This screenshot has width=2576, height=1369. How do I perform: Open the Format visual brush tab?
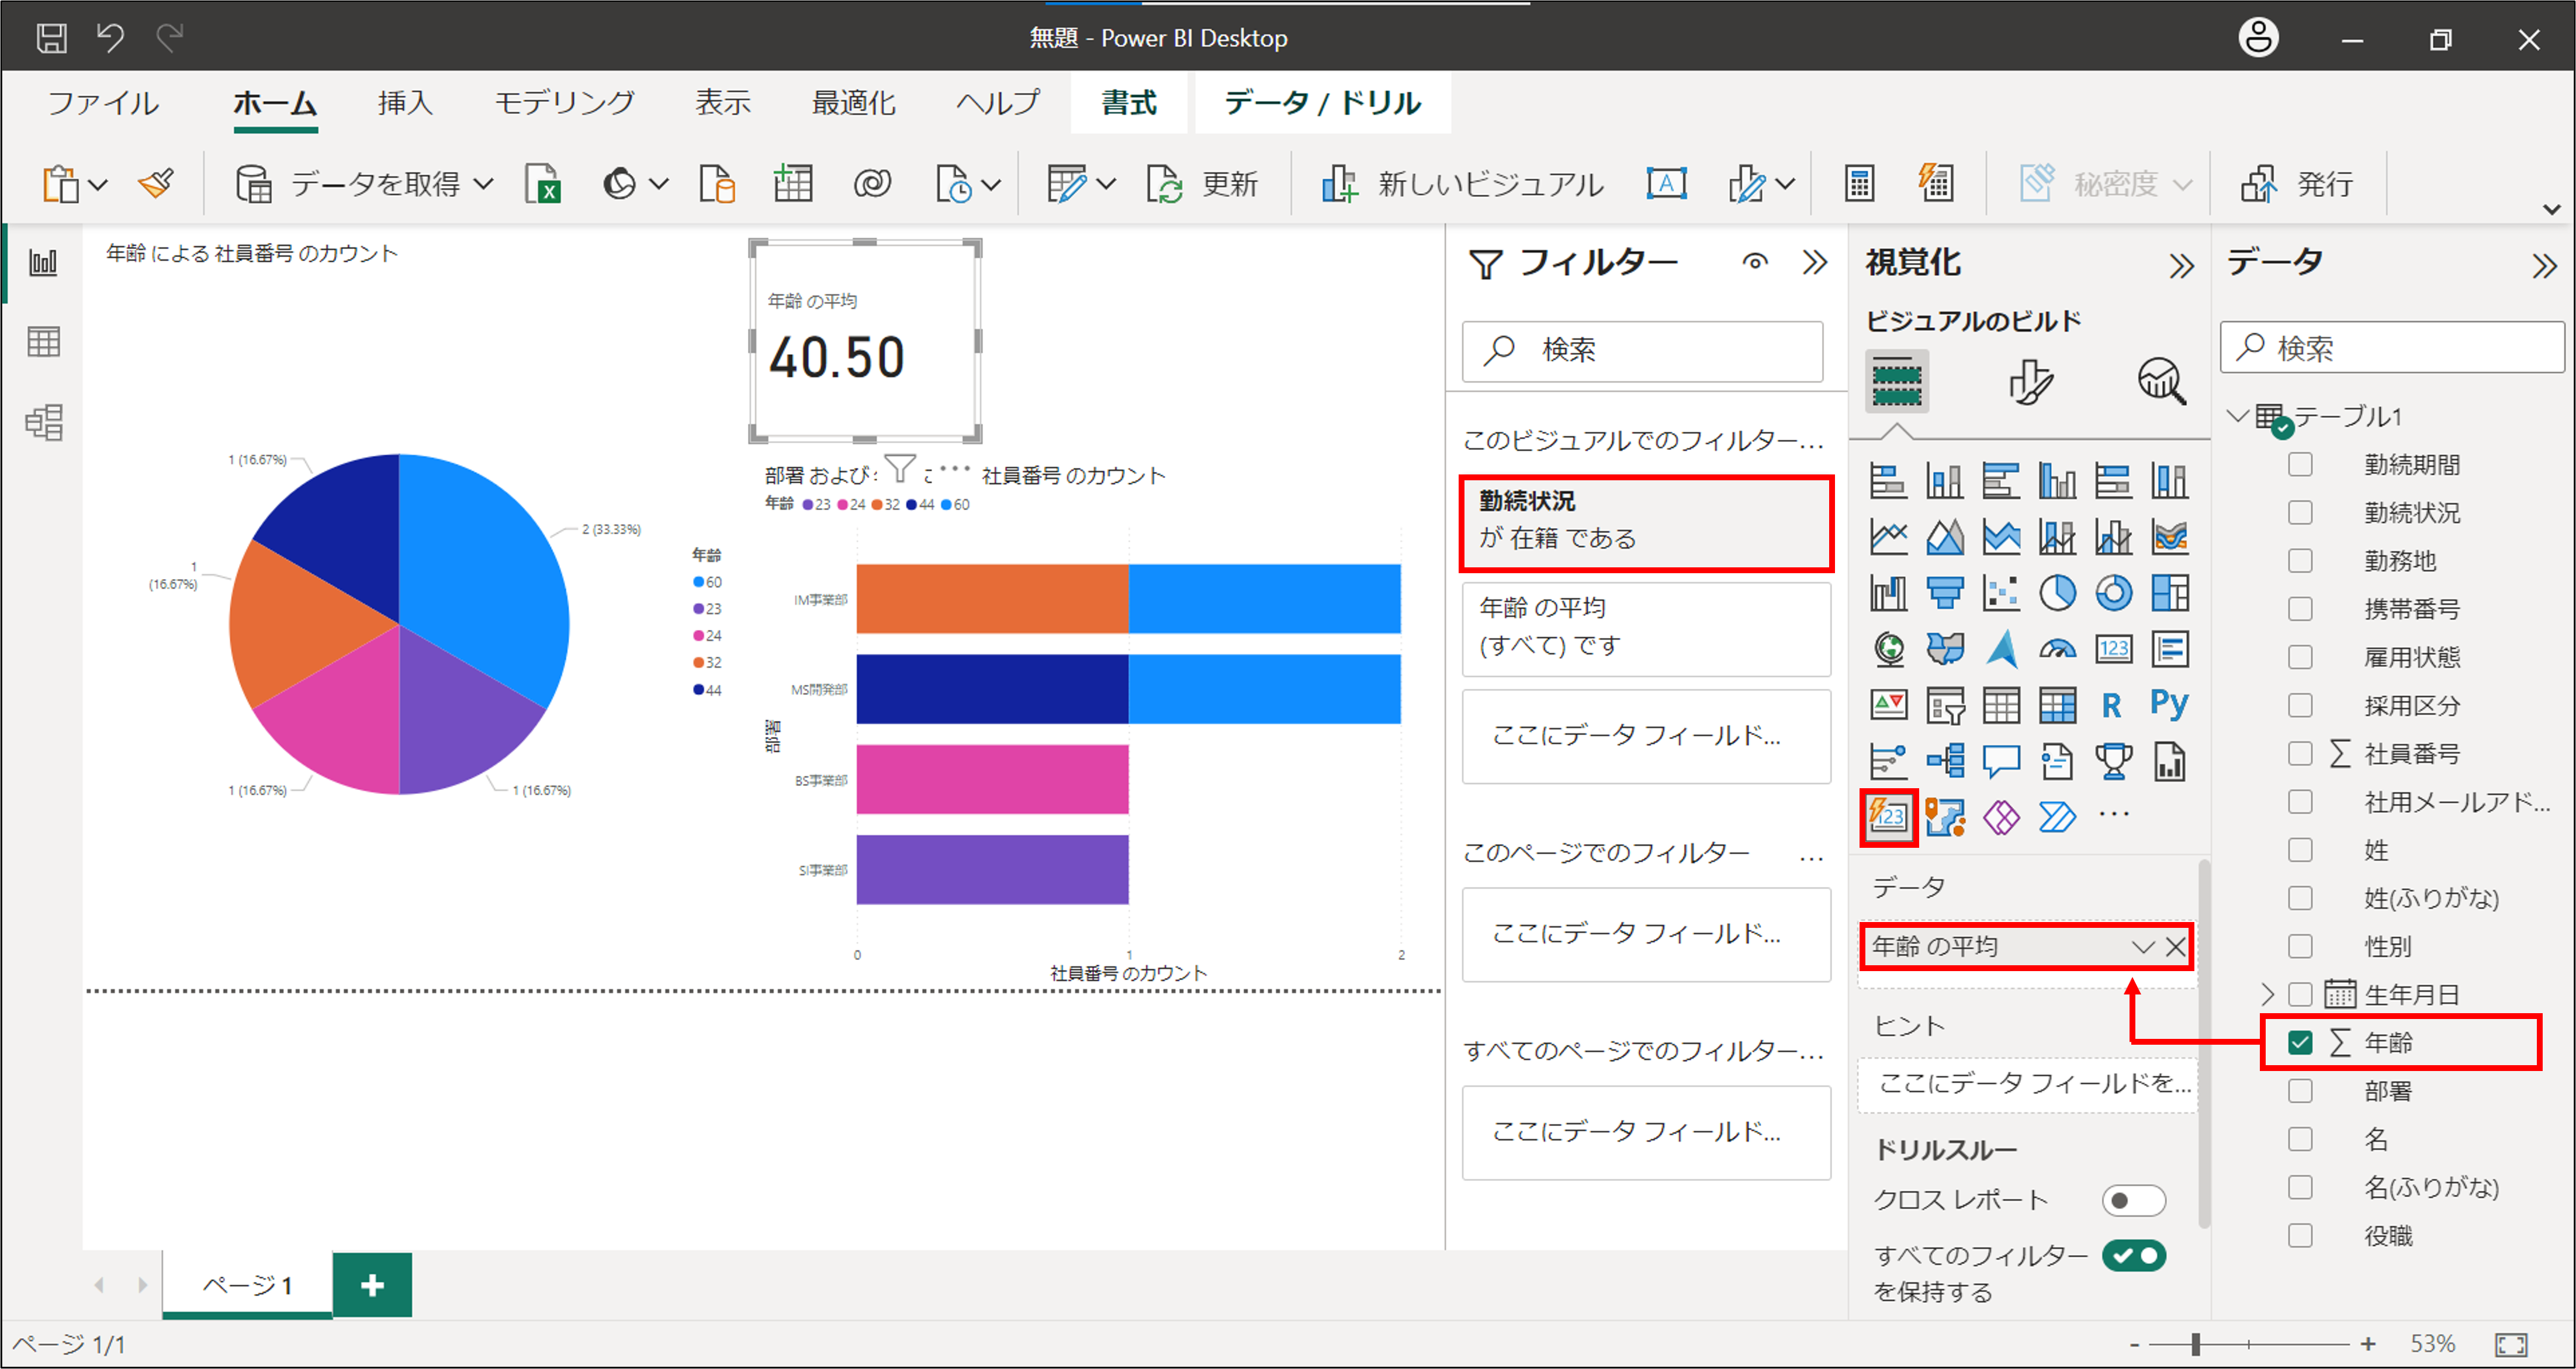[x=2031, y=382]
